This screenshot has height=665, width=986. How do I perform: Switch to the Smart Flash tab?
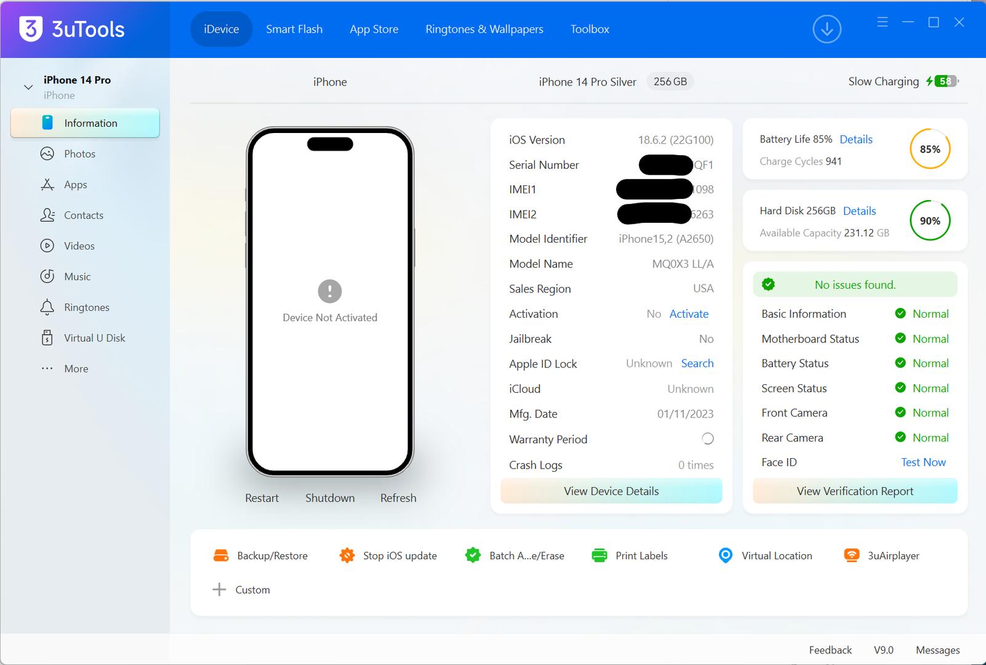point(294,29)
